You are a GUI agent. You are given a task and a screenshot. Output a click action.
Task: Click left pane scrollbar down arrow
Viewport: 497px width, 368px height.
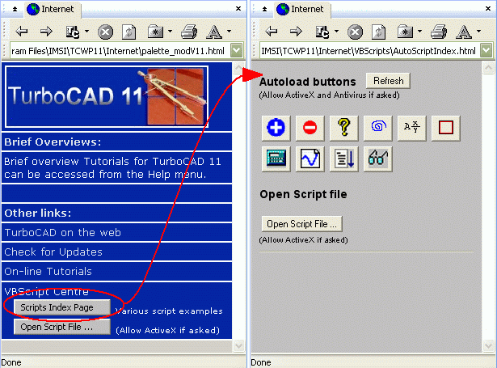coord(238,345)
